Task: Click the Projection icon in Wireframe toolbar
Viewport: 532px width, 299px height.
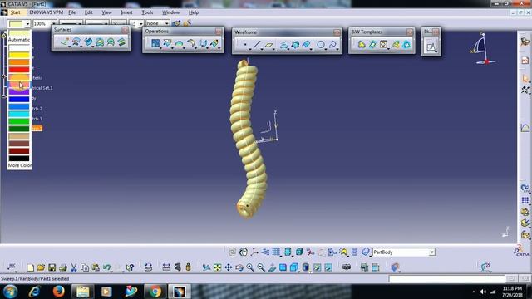Action: (x=283, y=45)
